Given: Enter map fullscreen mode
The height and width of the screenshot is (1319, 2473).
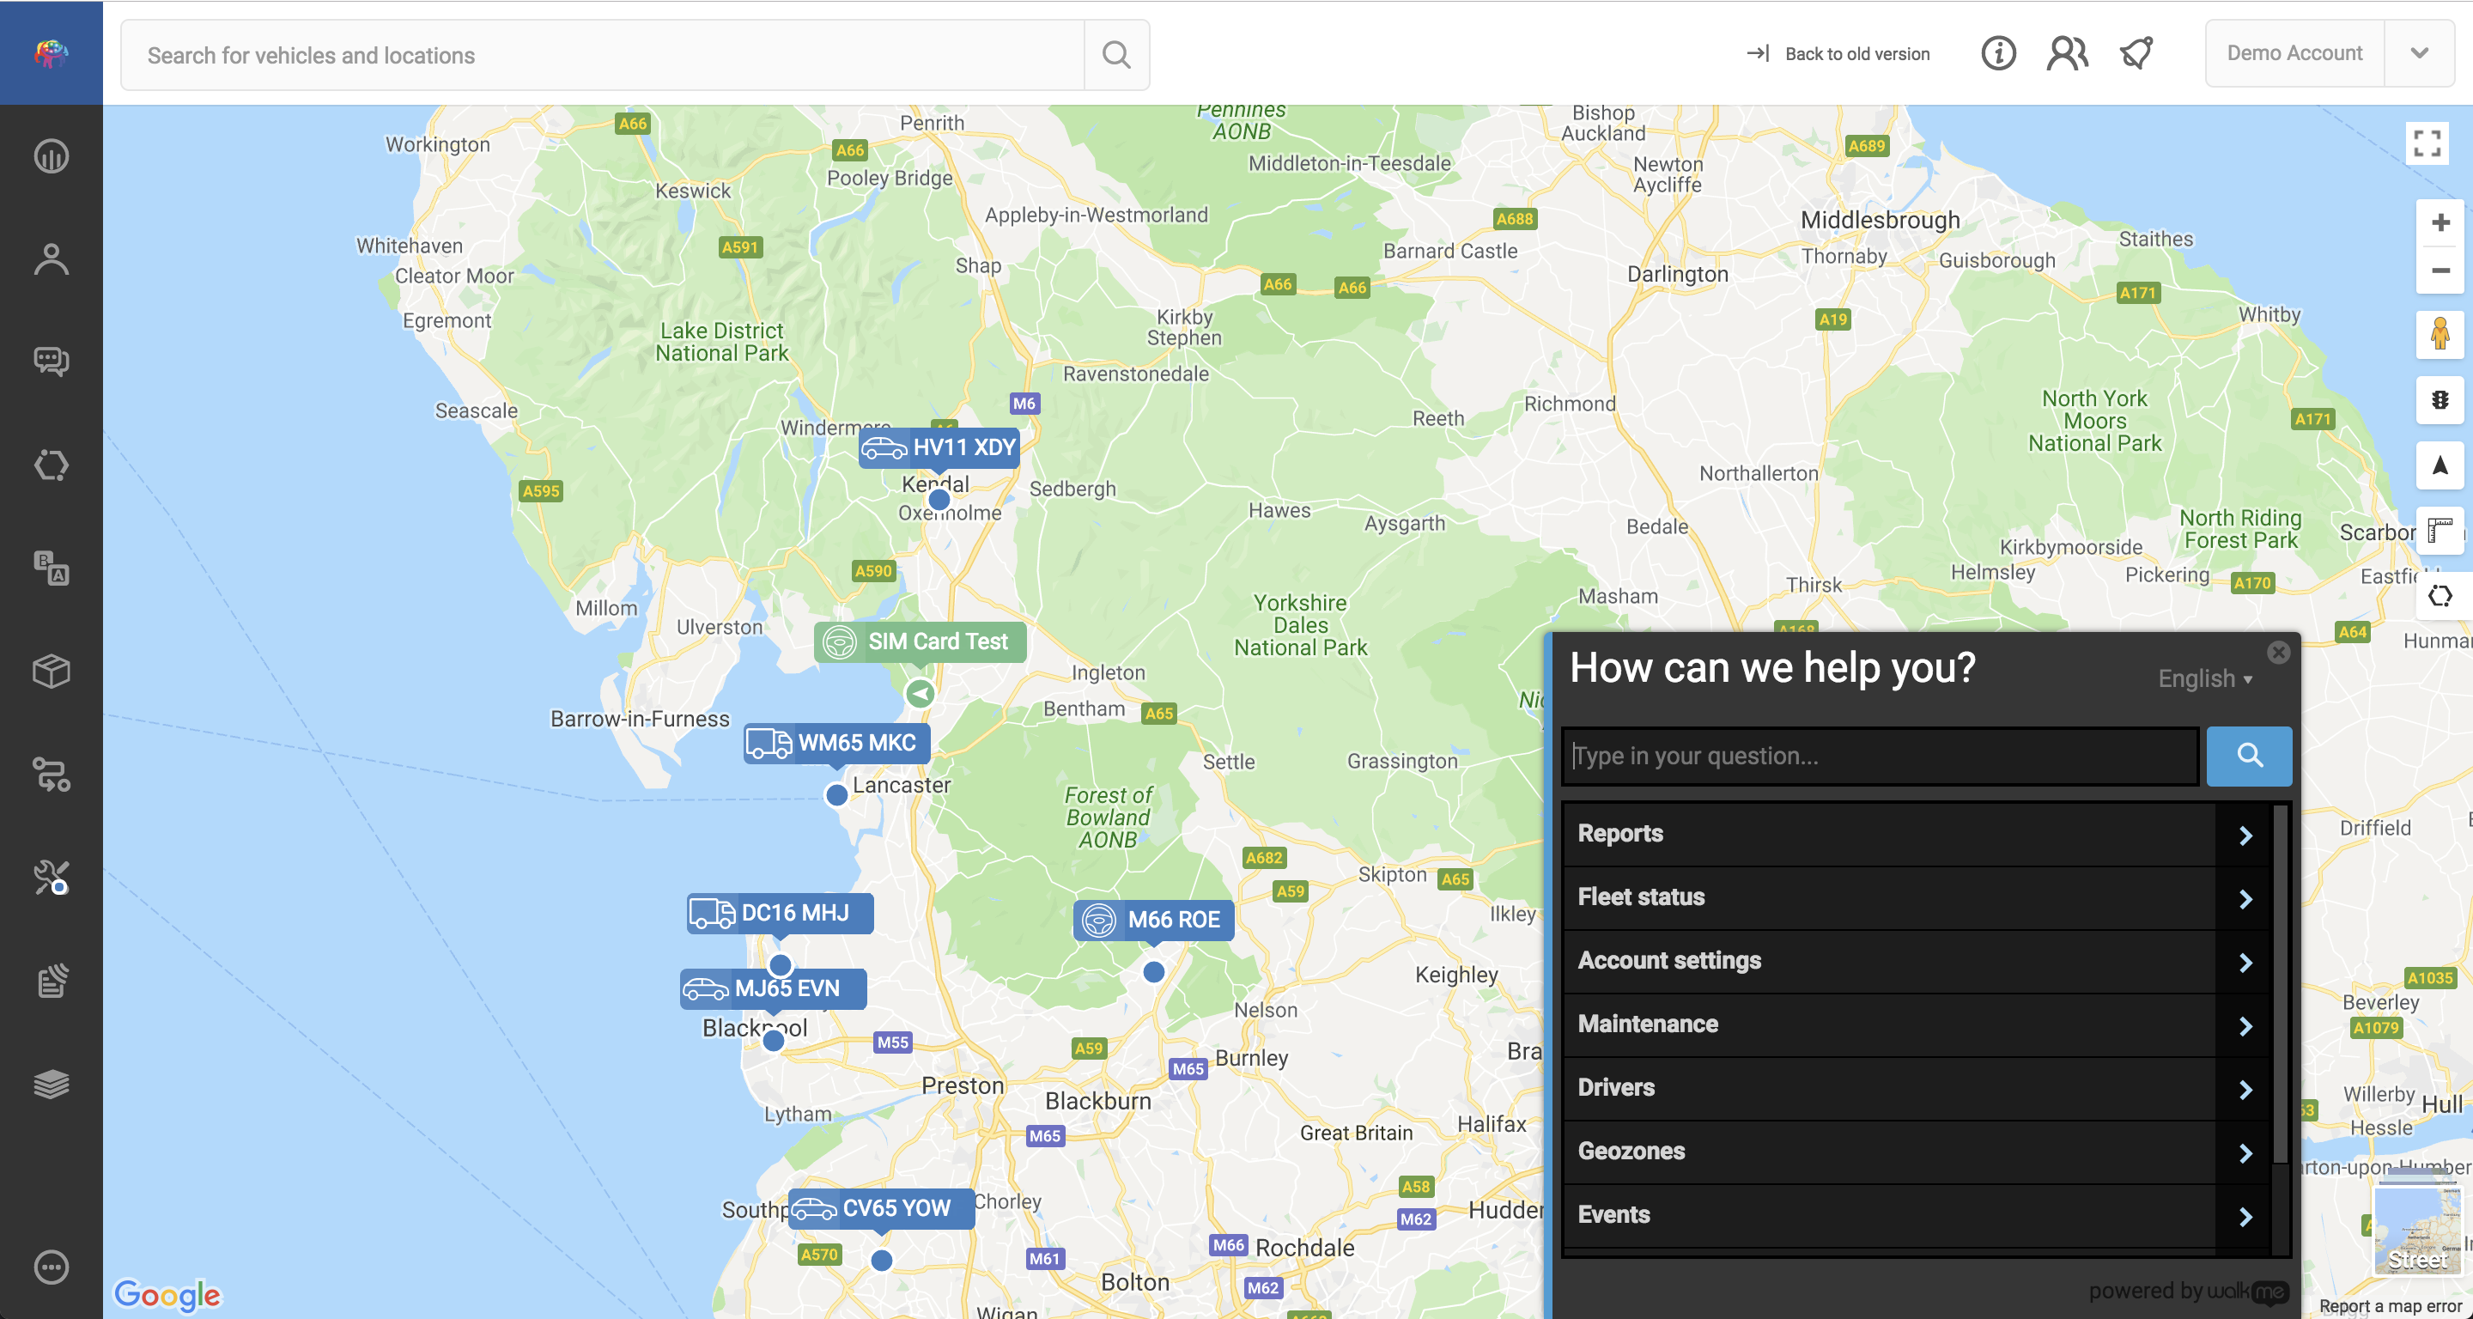Looking at the screenshot, I should (x=2427, y=144).
